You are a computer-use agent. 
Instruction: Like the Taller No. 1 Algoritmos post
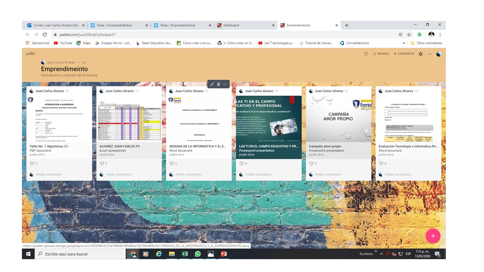32,164
